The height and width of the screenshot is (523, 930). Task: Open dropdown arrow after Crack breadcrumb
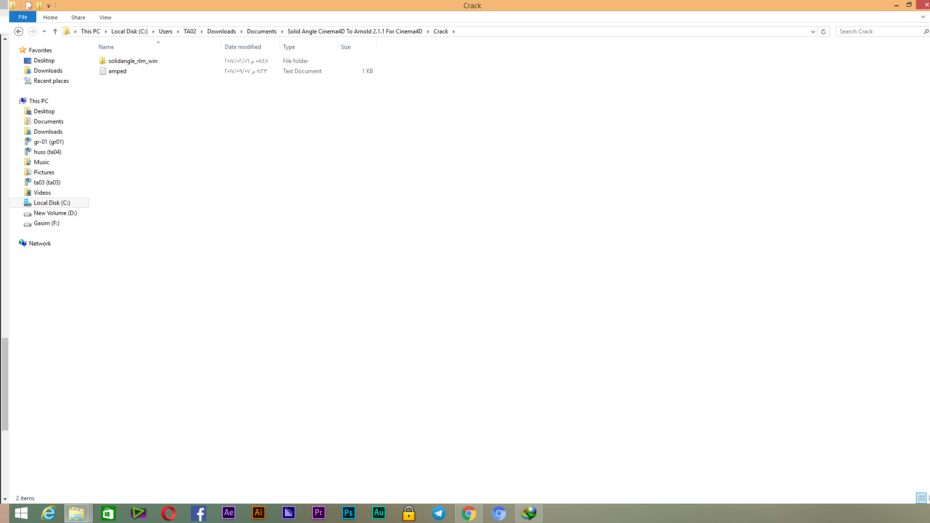click(x=453, y=31)
